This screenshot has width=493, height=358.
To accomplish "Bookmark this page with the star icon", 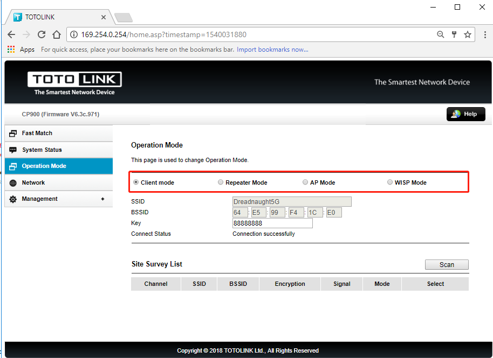I will click(468, 34).
